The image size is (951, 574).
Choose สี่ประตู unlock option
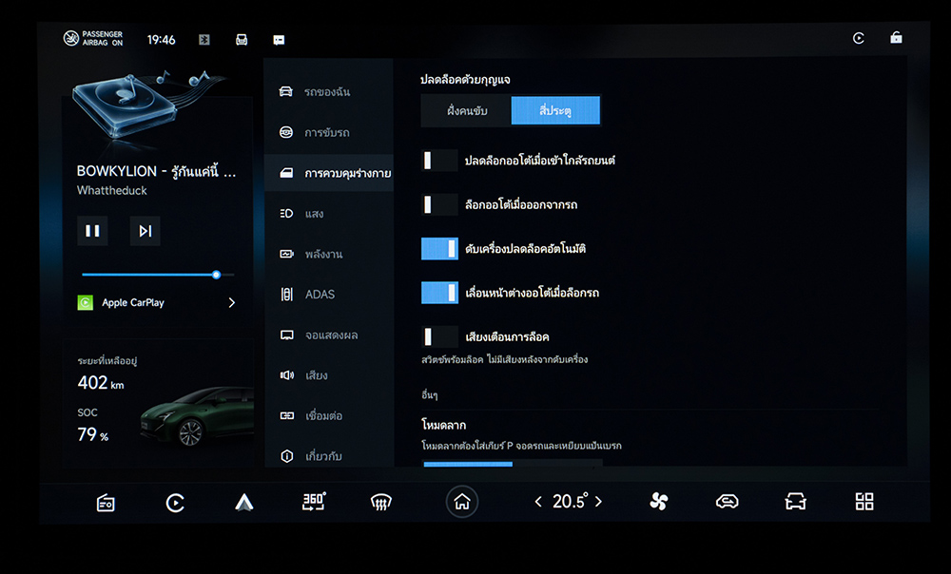(x=555, y=111)
